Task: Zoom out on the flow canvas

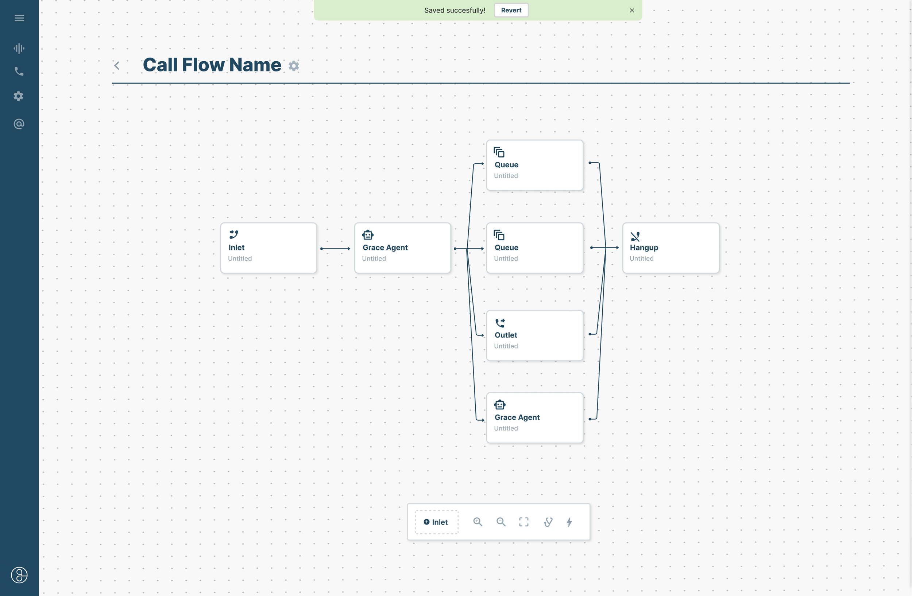Action: (501, 522)
